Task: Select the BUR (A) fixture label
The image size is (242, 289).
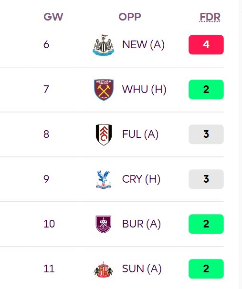Action: [141, 224]
